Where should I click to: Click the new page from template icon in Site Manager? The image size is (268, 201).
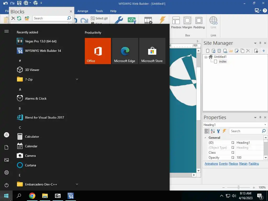[x=219, y=51]
